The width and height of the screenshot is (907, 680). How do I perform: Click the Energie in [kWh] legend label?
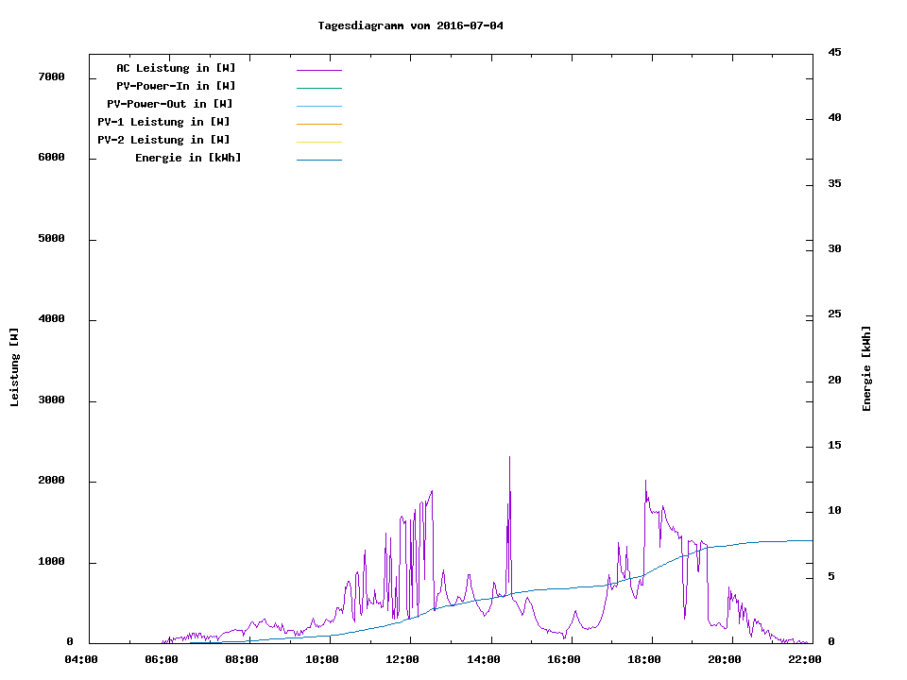(x=188, y=158)
